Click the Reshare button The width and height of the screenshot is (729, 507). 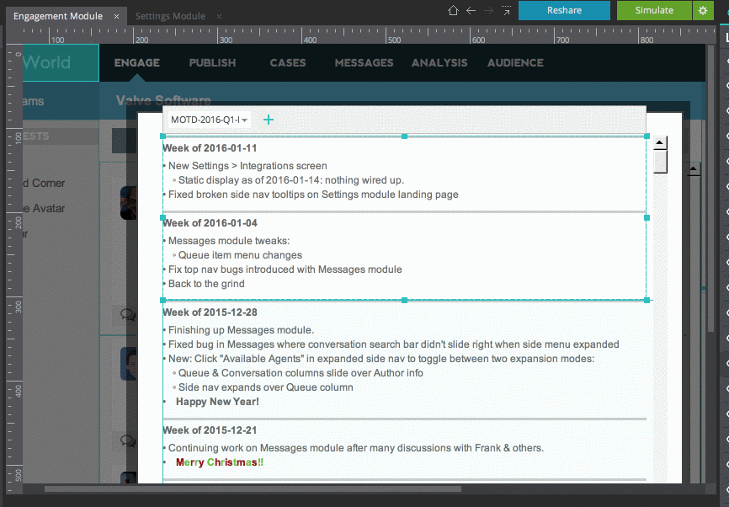tap(564, 10)
